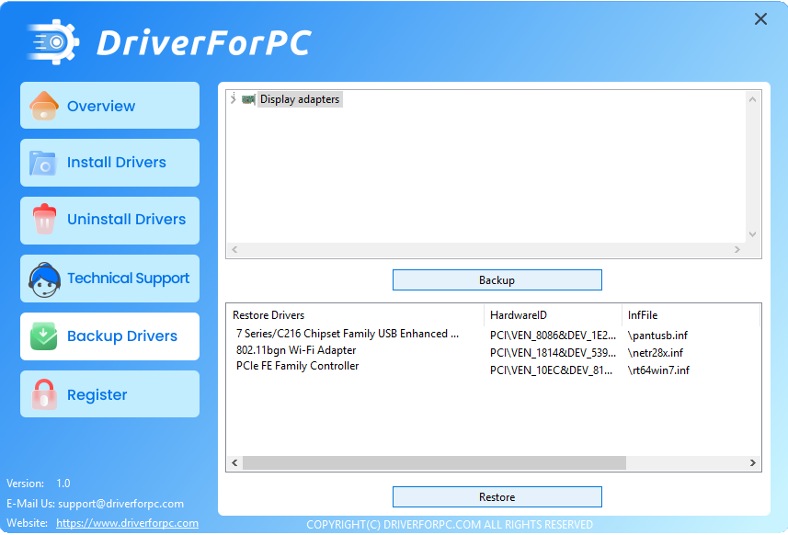Image resolution: width=788 pixels, height=535 pixels.
Task: Click the restore list horizontal scrollbar thumb
Action: 435,462
